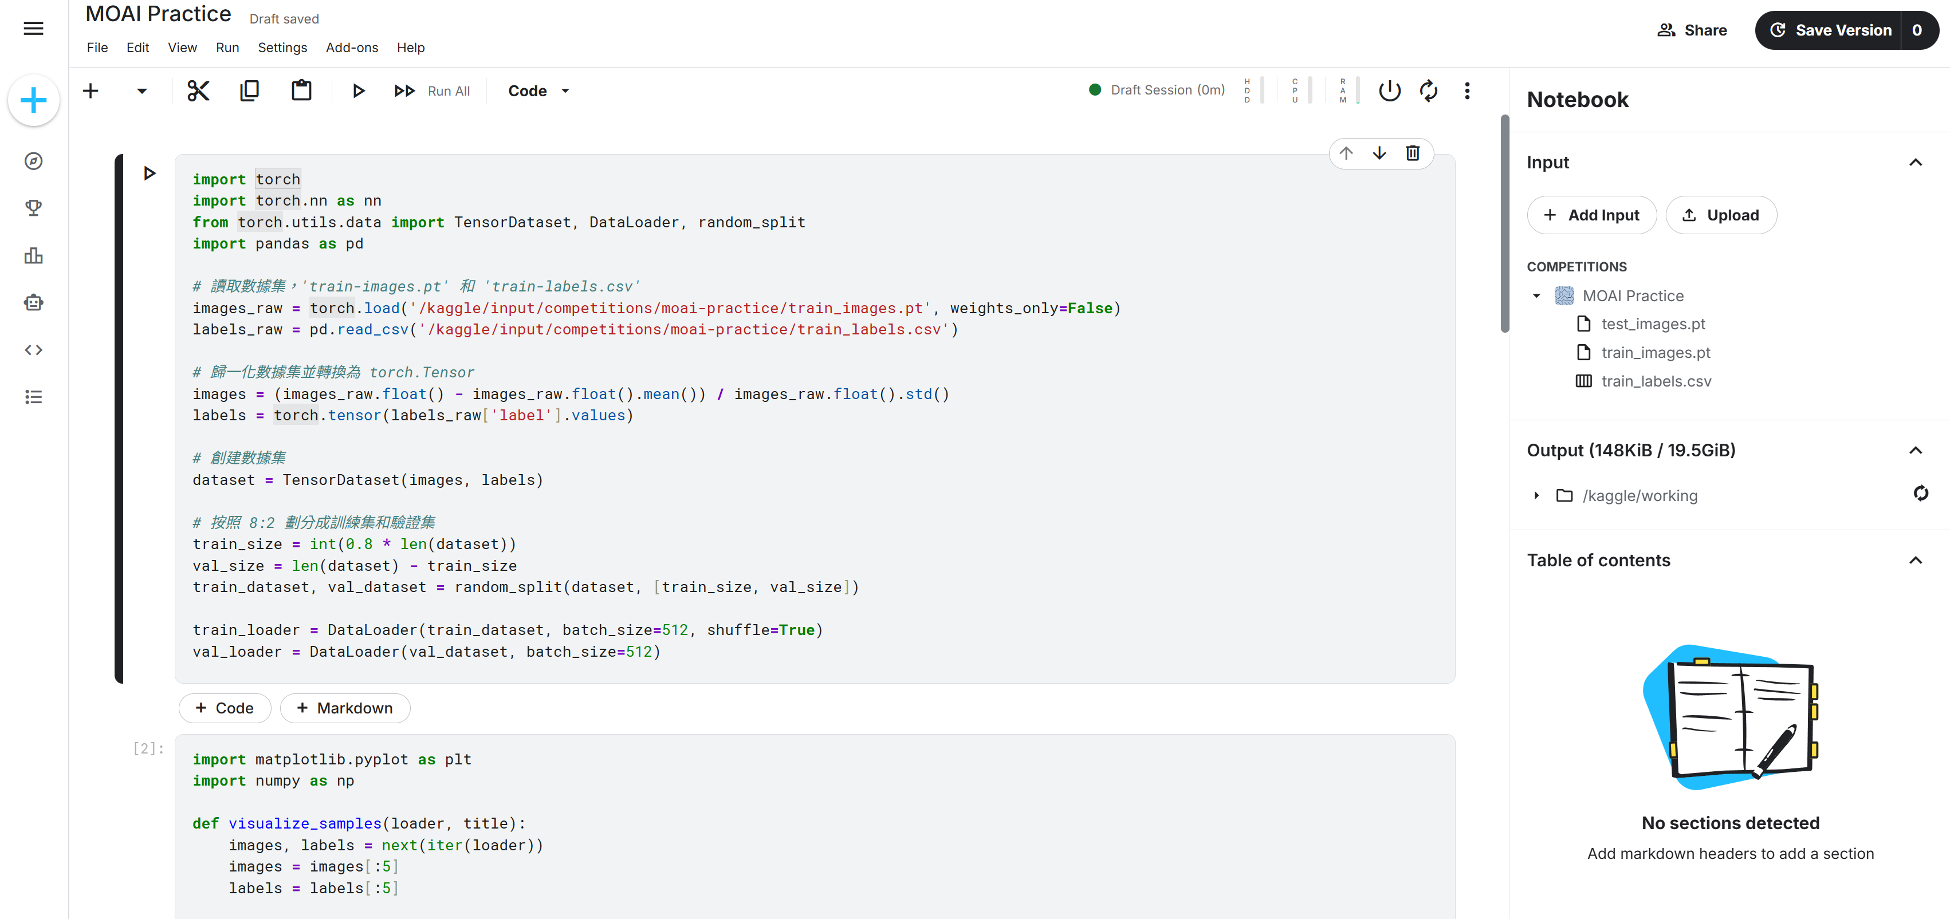Viewport: 1950px width, 919px height.
Task: Open the add-cell dropdown arrow
Action: coord(141,91)
